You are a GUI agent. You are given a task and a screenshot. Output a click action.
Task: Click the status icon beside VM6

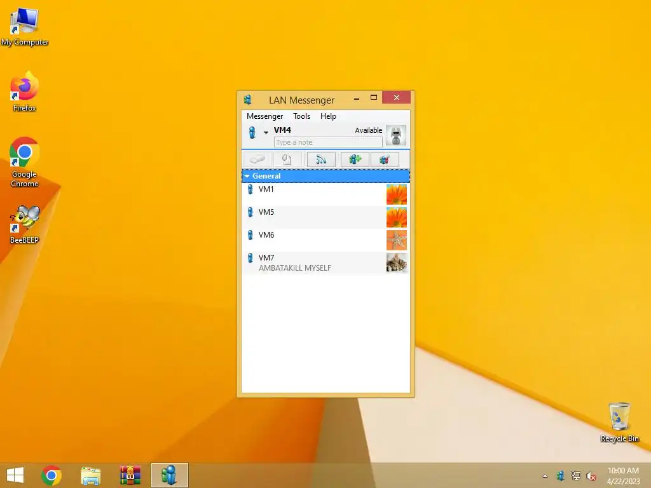[x=250, y=235]
